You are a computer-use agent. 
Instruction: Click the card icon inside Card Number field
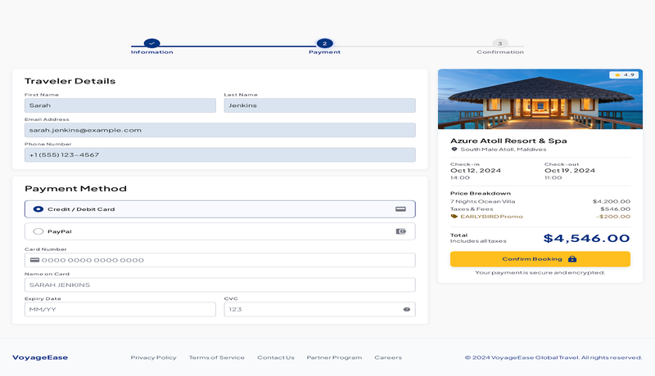pos(34,260)
